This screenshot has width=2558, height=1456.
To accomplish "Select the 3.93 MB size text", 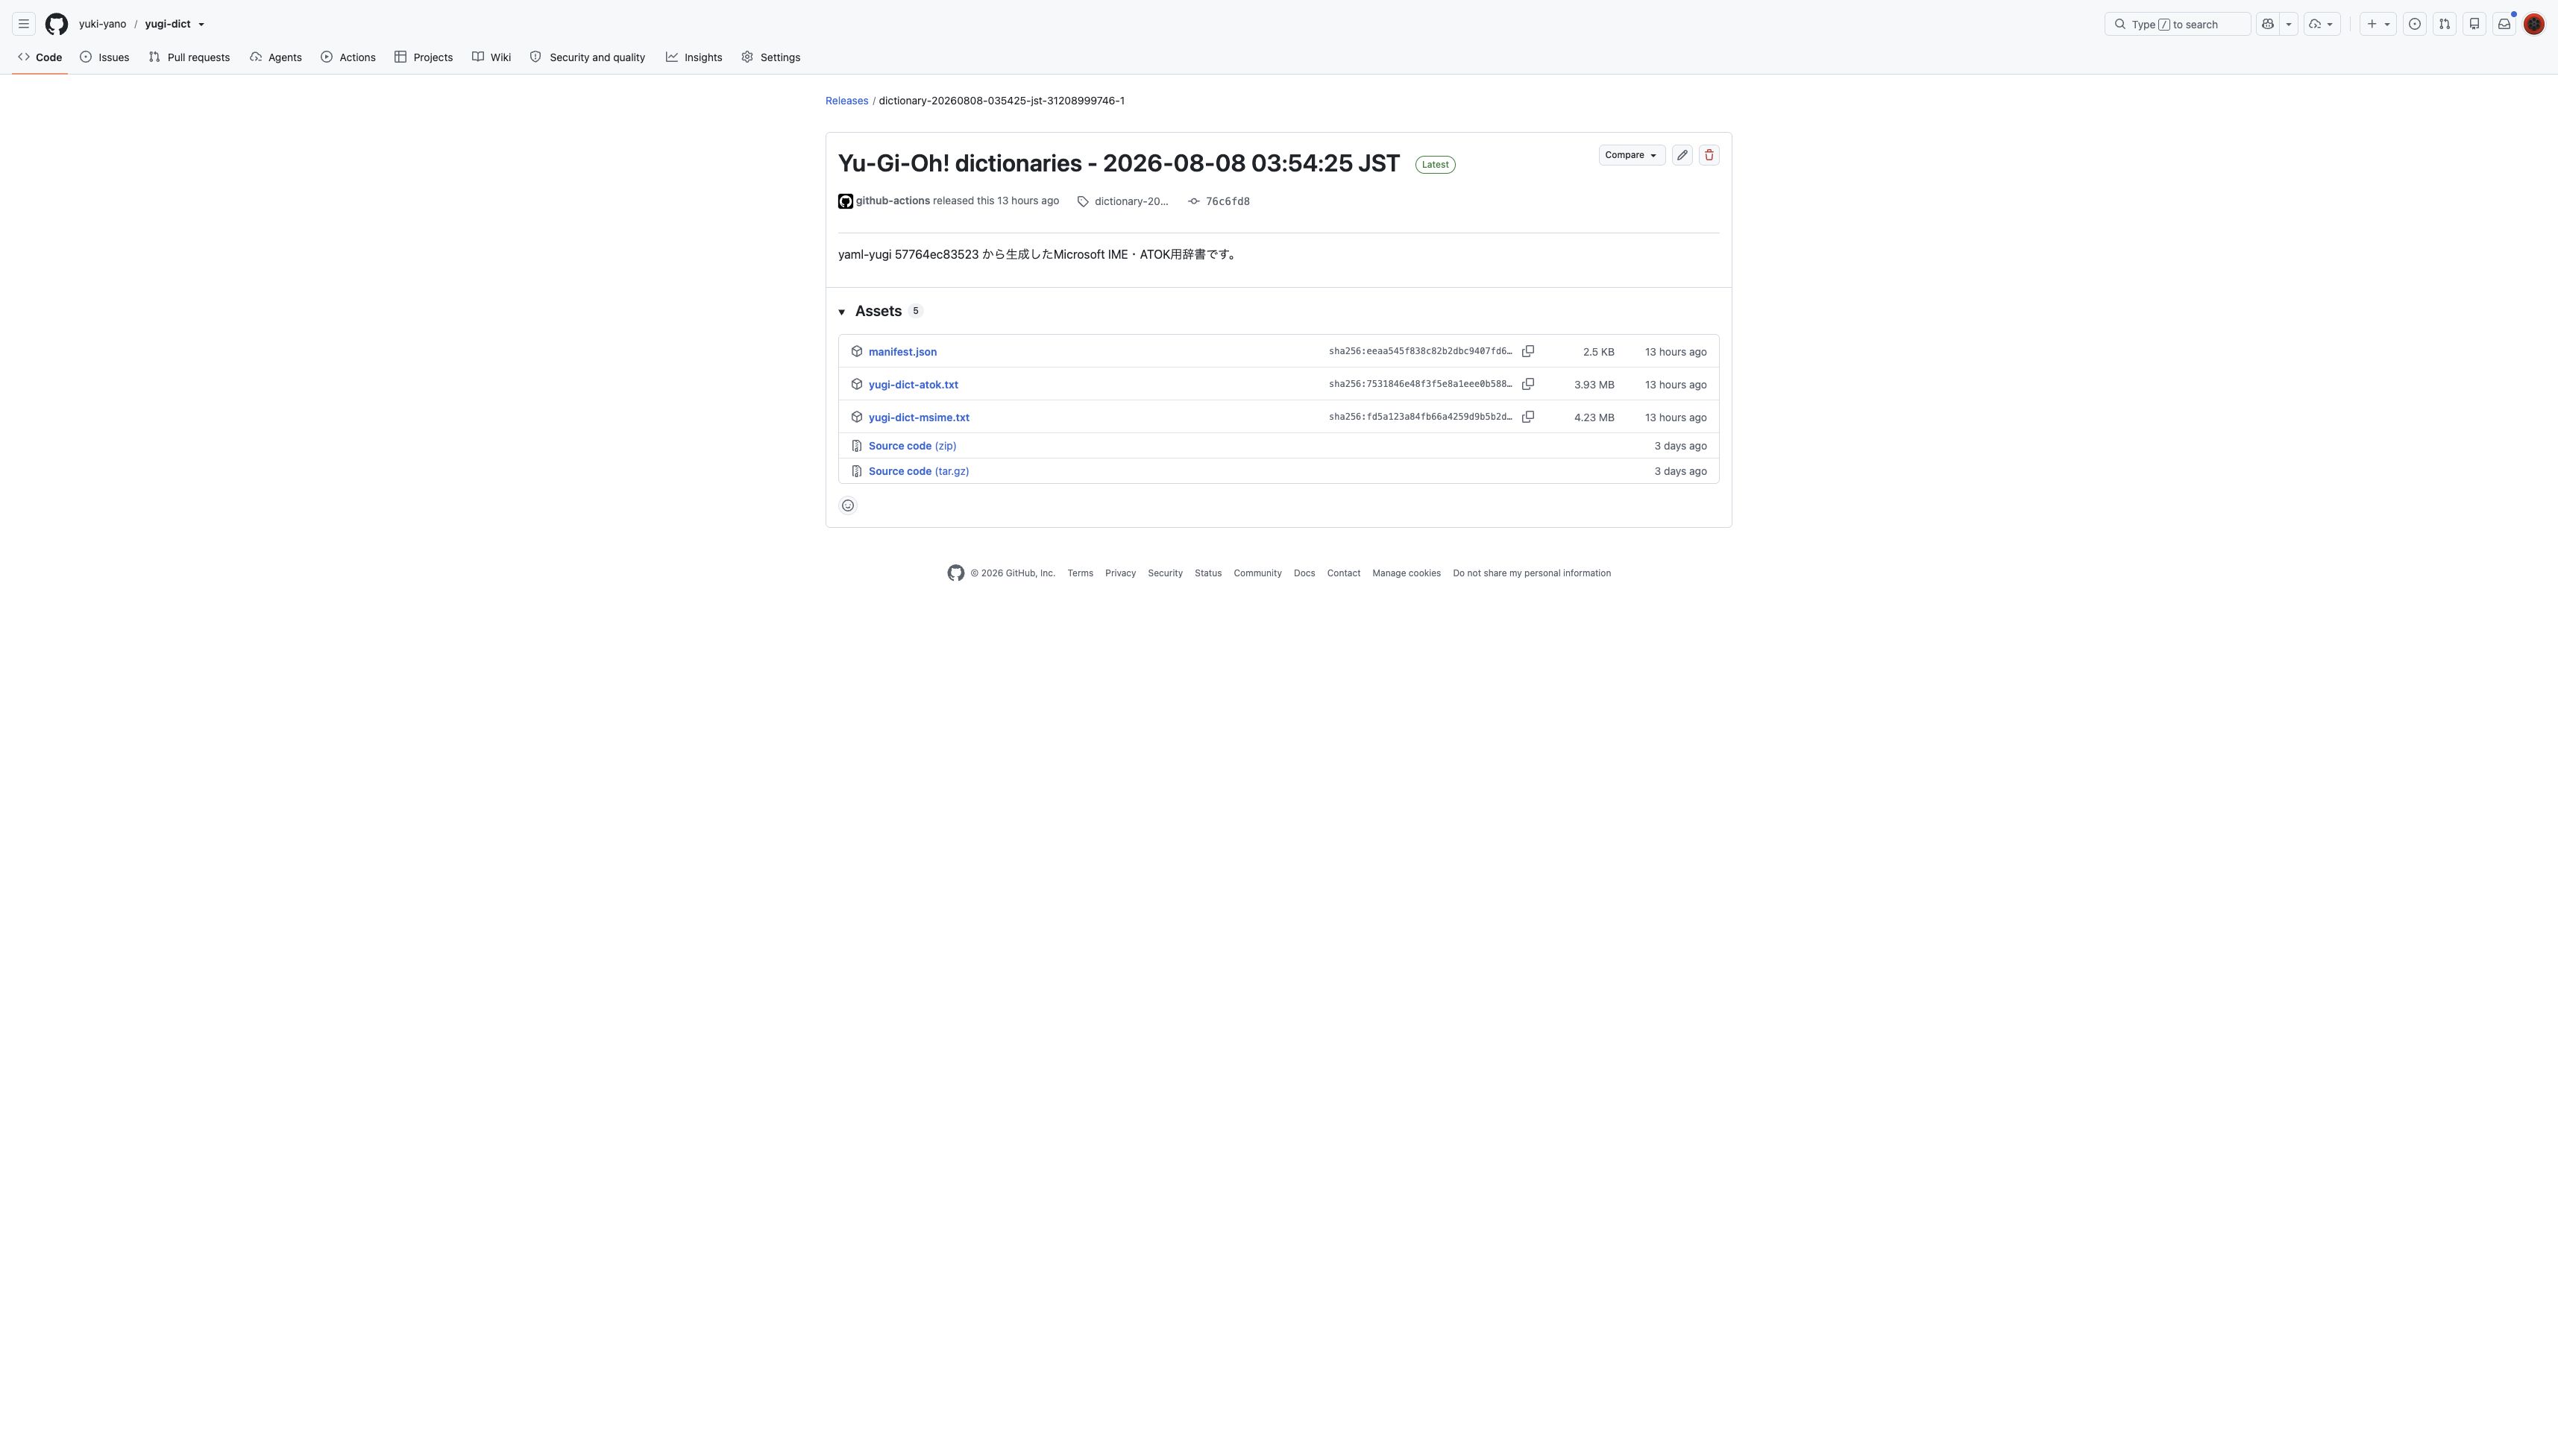I will tap(1593, 385).
